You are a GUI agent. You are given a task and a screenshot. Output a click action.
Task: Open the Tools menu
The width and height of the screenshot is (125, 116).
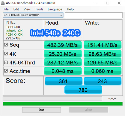point(39,9)
